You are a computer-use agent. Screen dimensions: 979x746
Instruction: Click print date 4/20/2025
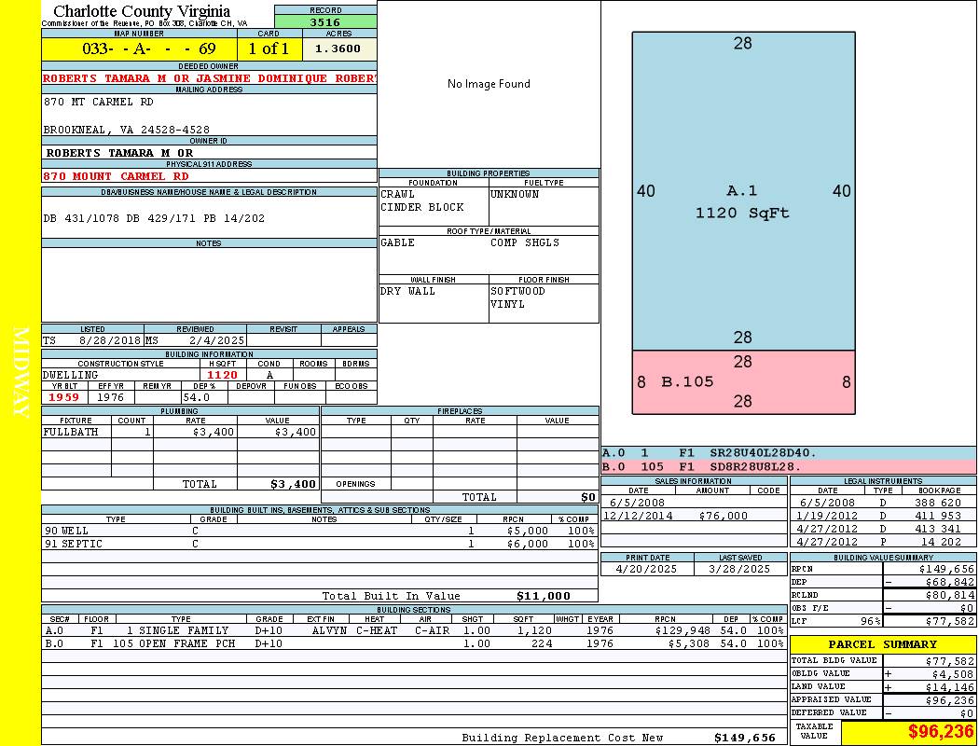(646, 570)
